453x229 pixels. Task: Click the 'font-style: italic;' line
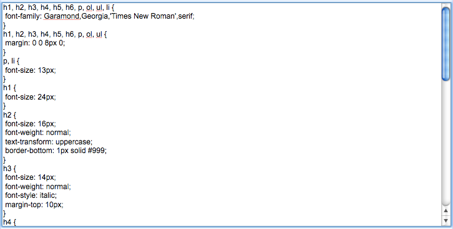tap(31, 195)
